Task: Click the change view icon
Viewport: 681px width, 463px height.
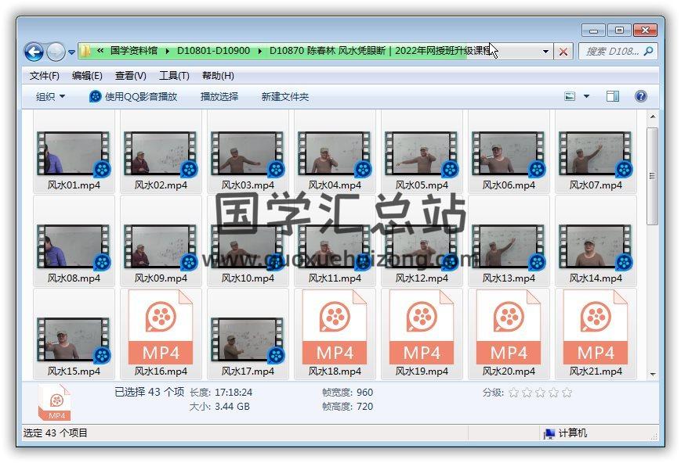Action: click(571, 96)
